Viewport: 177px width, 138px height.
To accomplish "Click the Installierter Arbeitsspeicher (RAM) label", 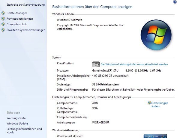I will 73,77.
